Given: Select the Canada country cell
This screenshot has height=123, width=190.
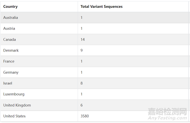Looking at the screenshot, I should click(x=9, y=40).
